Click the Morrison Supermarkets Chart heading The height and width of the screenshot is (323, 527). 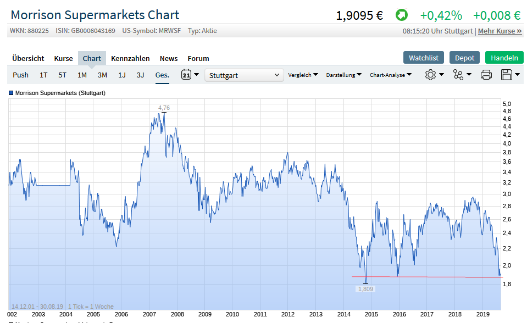95,15
